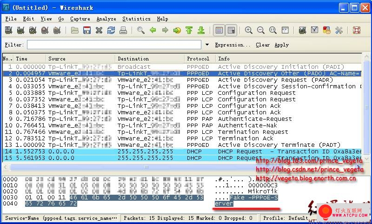Open the Analyze menu
Image resolution: width=372 pixels, height=224 pixels.
(x=106, y=19)
